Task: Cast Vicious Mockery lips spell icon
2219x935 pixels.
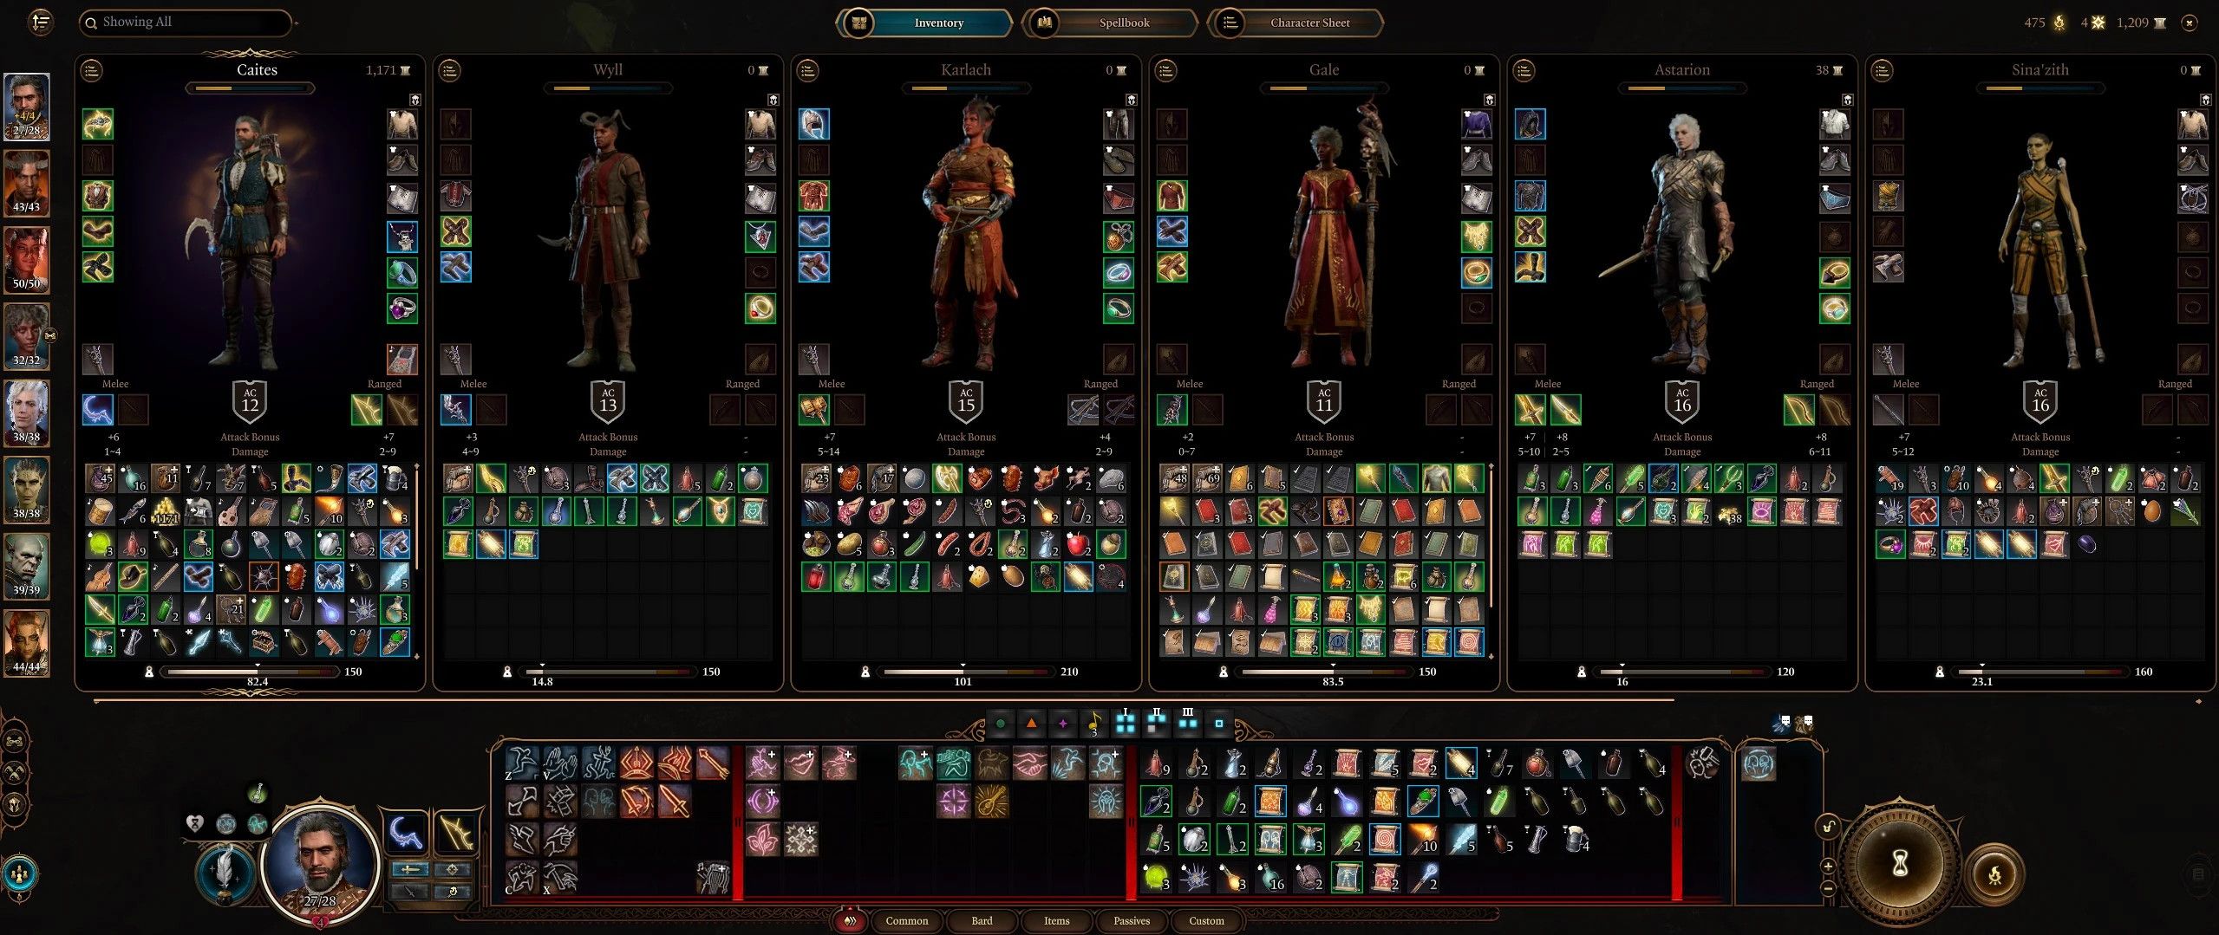Action: [x=800, y=764]
